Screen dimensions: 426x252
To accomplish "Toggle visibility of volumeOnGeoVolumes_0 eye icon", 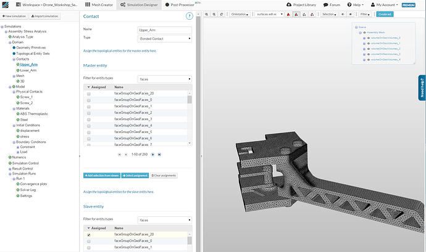I will 368,38.
